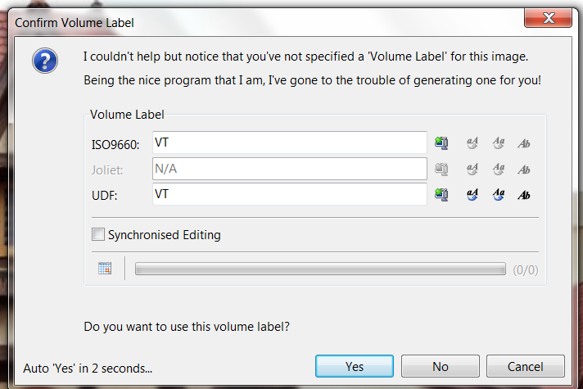Click the Joliet N/A text field
This screenshot has height=389, width=583.
pyautogui.click(x=290, y=169)
